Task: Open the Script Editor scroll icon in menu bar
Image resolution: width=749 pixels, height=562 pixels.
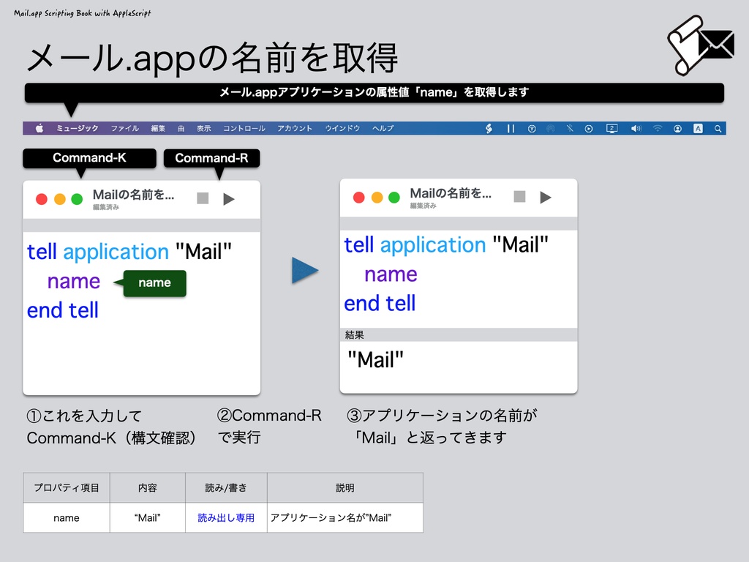Action: pyautogui.click(x=489, y=128)
